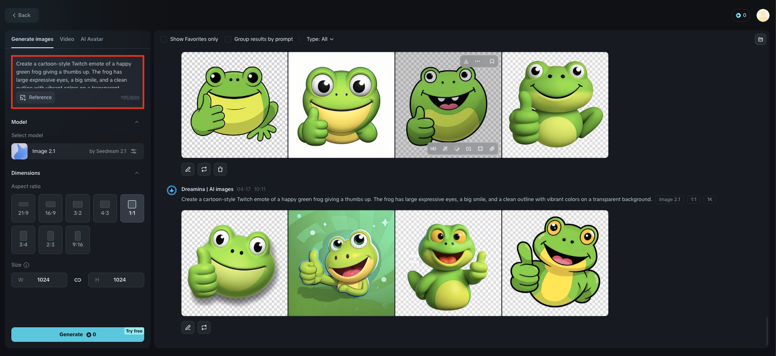Open more options on hovered frog image
Viewport: 776px width, 356px height.
pos(478,61)
